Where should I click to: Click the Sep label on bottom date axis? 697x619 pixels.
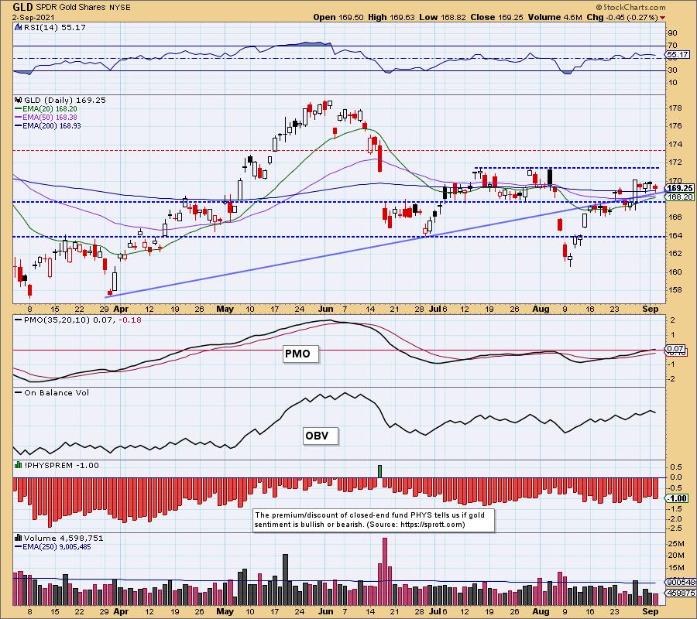[x=651, y=611]
